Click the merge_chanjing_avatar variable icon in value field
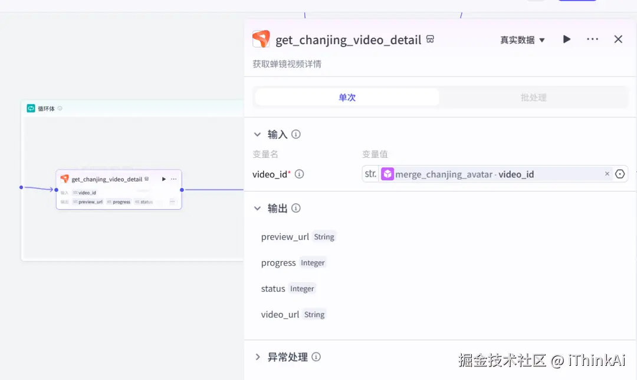The image size is (637, 380). 388,174
